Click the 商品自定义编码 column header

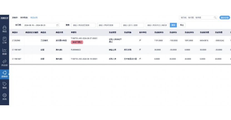coord(32,32)
